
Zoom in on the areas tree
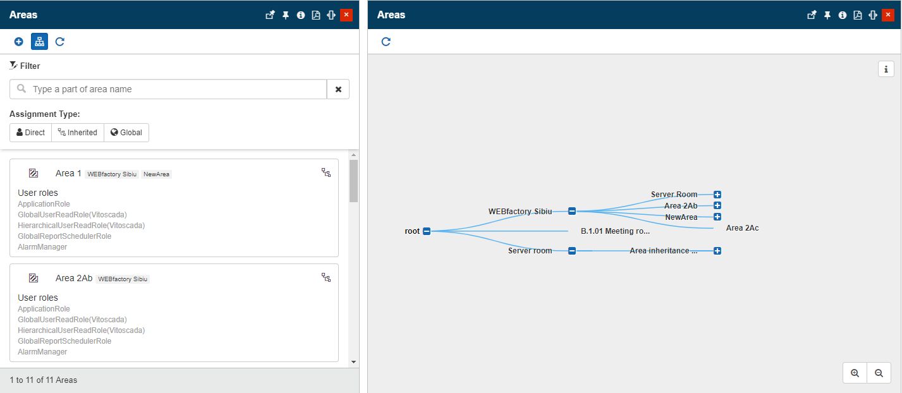(855, 373)
